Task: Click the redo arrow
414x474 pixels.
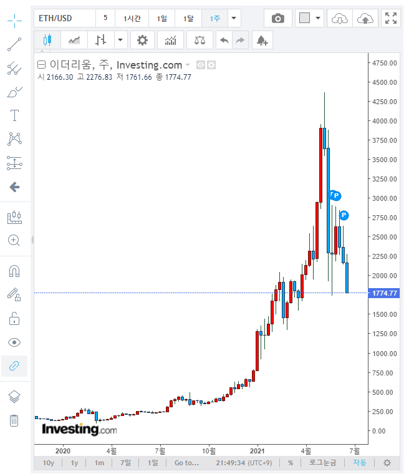Action: pos(240,40)
